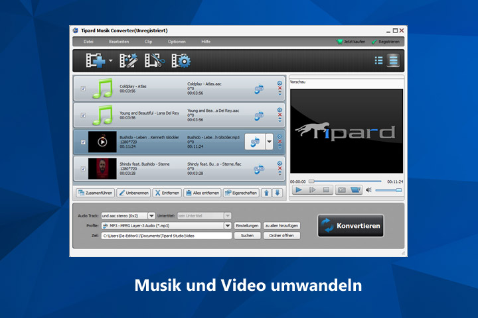Click format icon for Young and Beautiful row

click(x=259, y=115)
